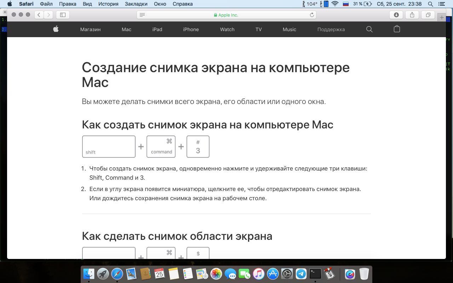Go to Магазин on Apple navigation
Image resolution: width=453 pixels, height=283 pixels.
[x=91, y=29]
